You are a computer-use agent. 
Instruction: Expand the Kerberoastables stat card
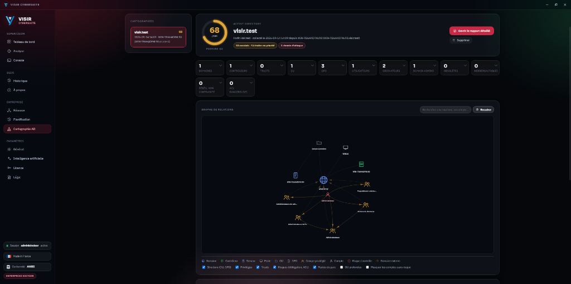tap(485, 68)
